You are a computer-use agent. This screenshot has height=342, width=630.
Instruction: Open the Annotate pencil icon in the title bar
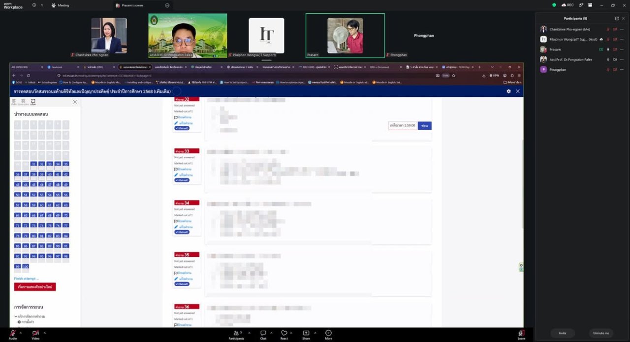coord(581,5)
